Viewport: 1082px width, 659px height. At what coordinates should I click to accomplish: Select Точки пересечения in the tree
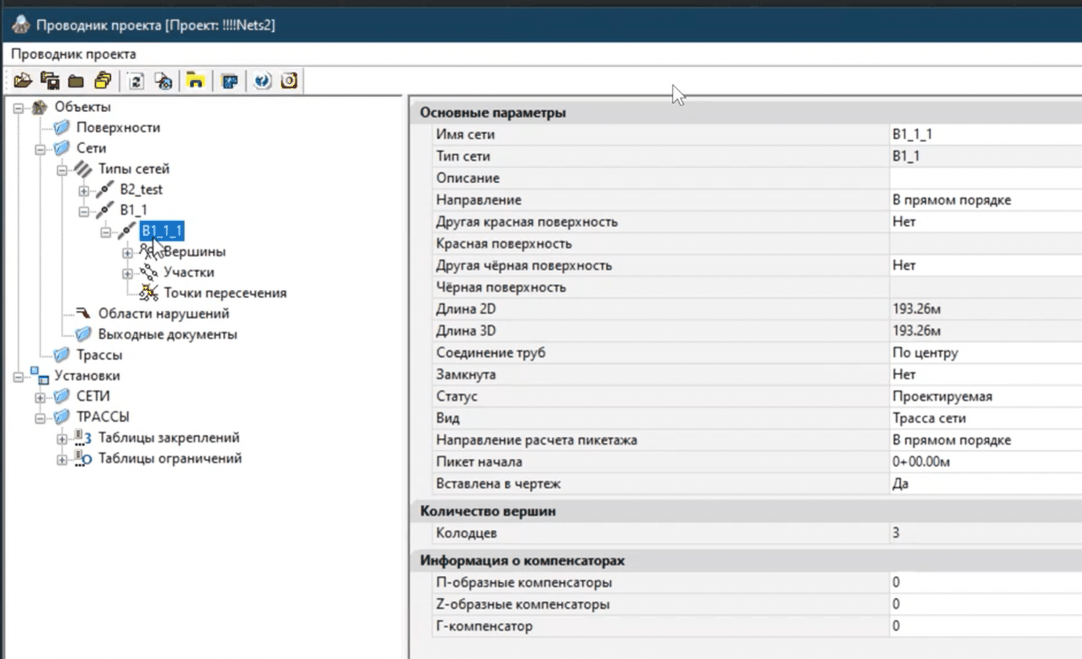pyautogui.click(x=224, y=293)
